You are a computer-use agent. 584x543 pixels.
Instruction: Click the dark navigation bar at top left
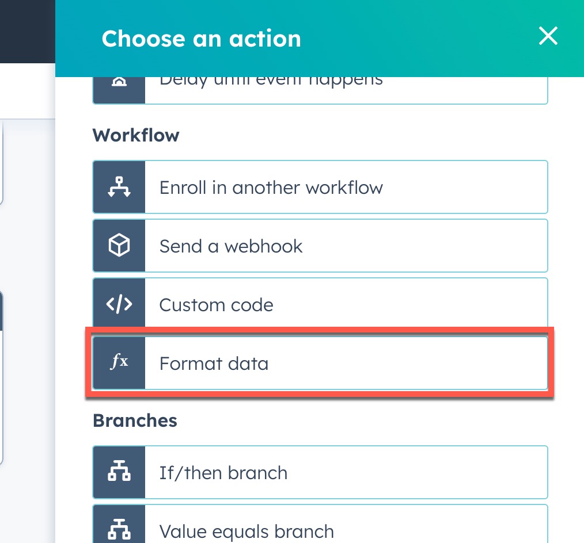(27, 30)
